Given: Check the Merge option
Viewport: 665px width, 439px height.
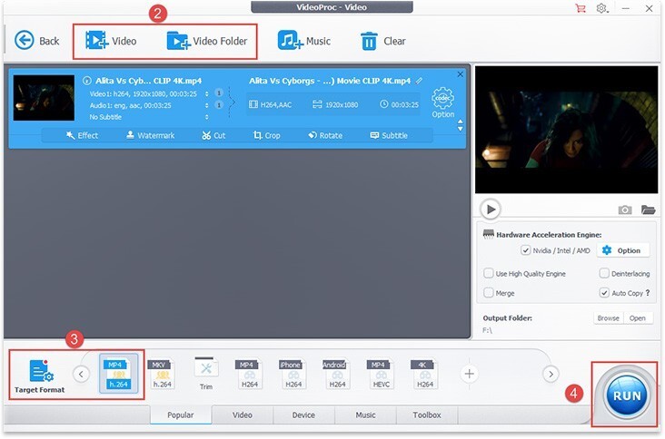Looking at the screenshot, I should coord(488,293).
